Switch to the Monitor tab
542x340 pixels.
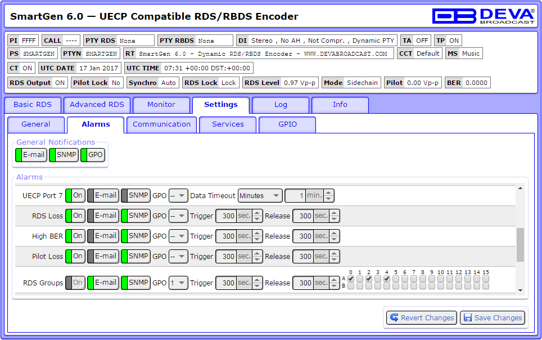161,105
